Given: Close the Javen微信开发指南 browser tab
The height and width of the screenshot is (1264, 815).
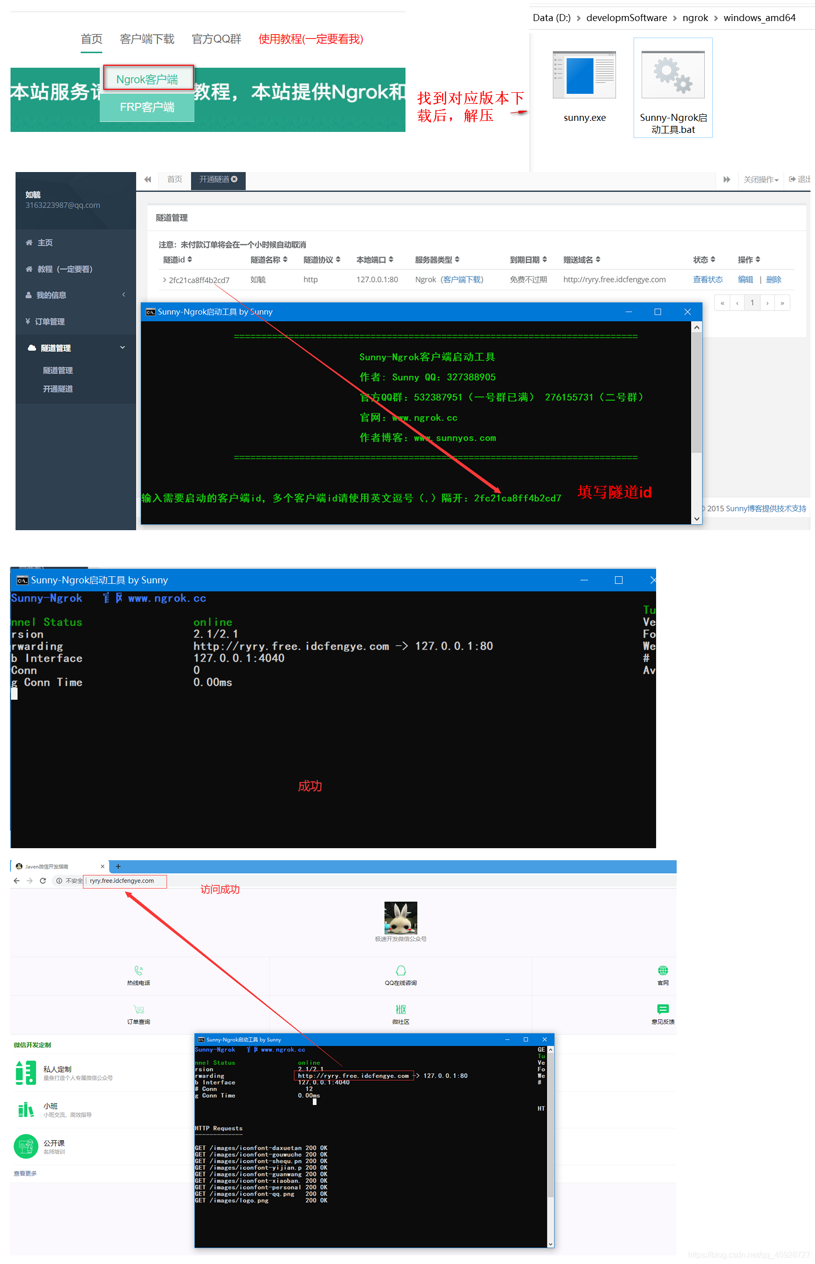Looking at the screenshot, I should [103, 866].
